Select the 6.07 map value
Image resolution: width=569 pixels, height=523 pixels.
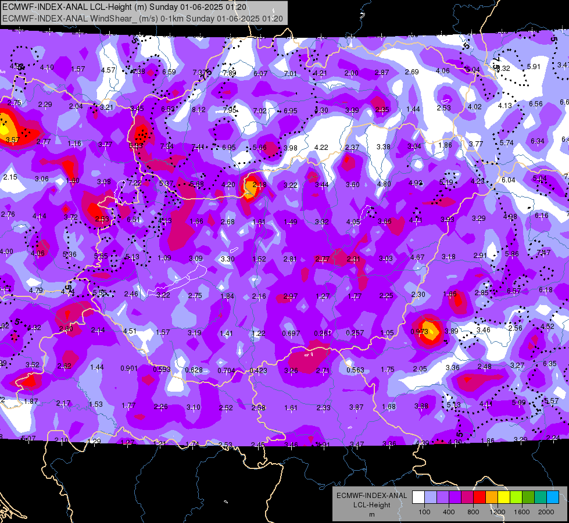click(260, 74)
